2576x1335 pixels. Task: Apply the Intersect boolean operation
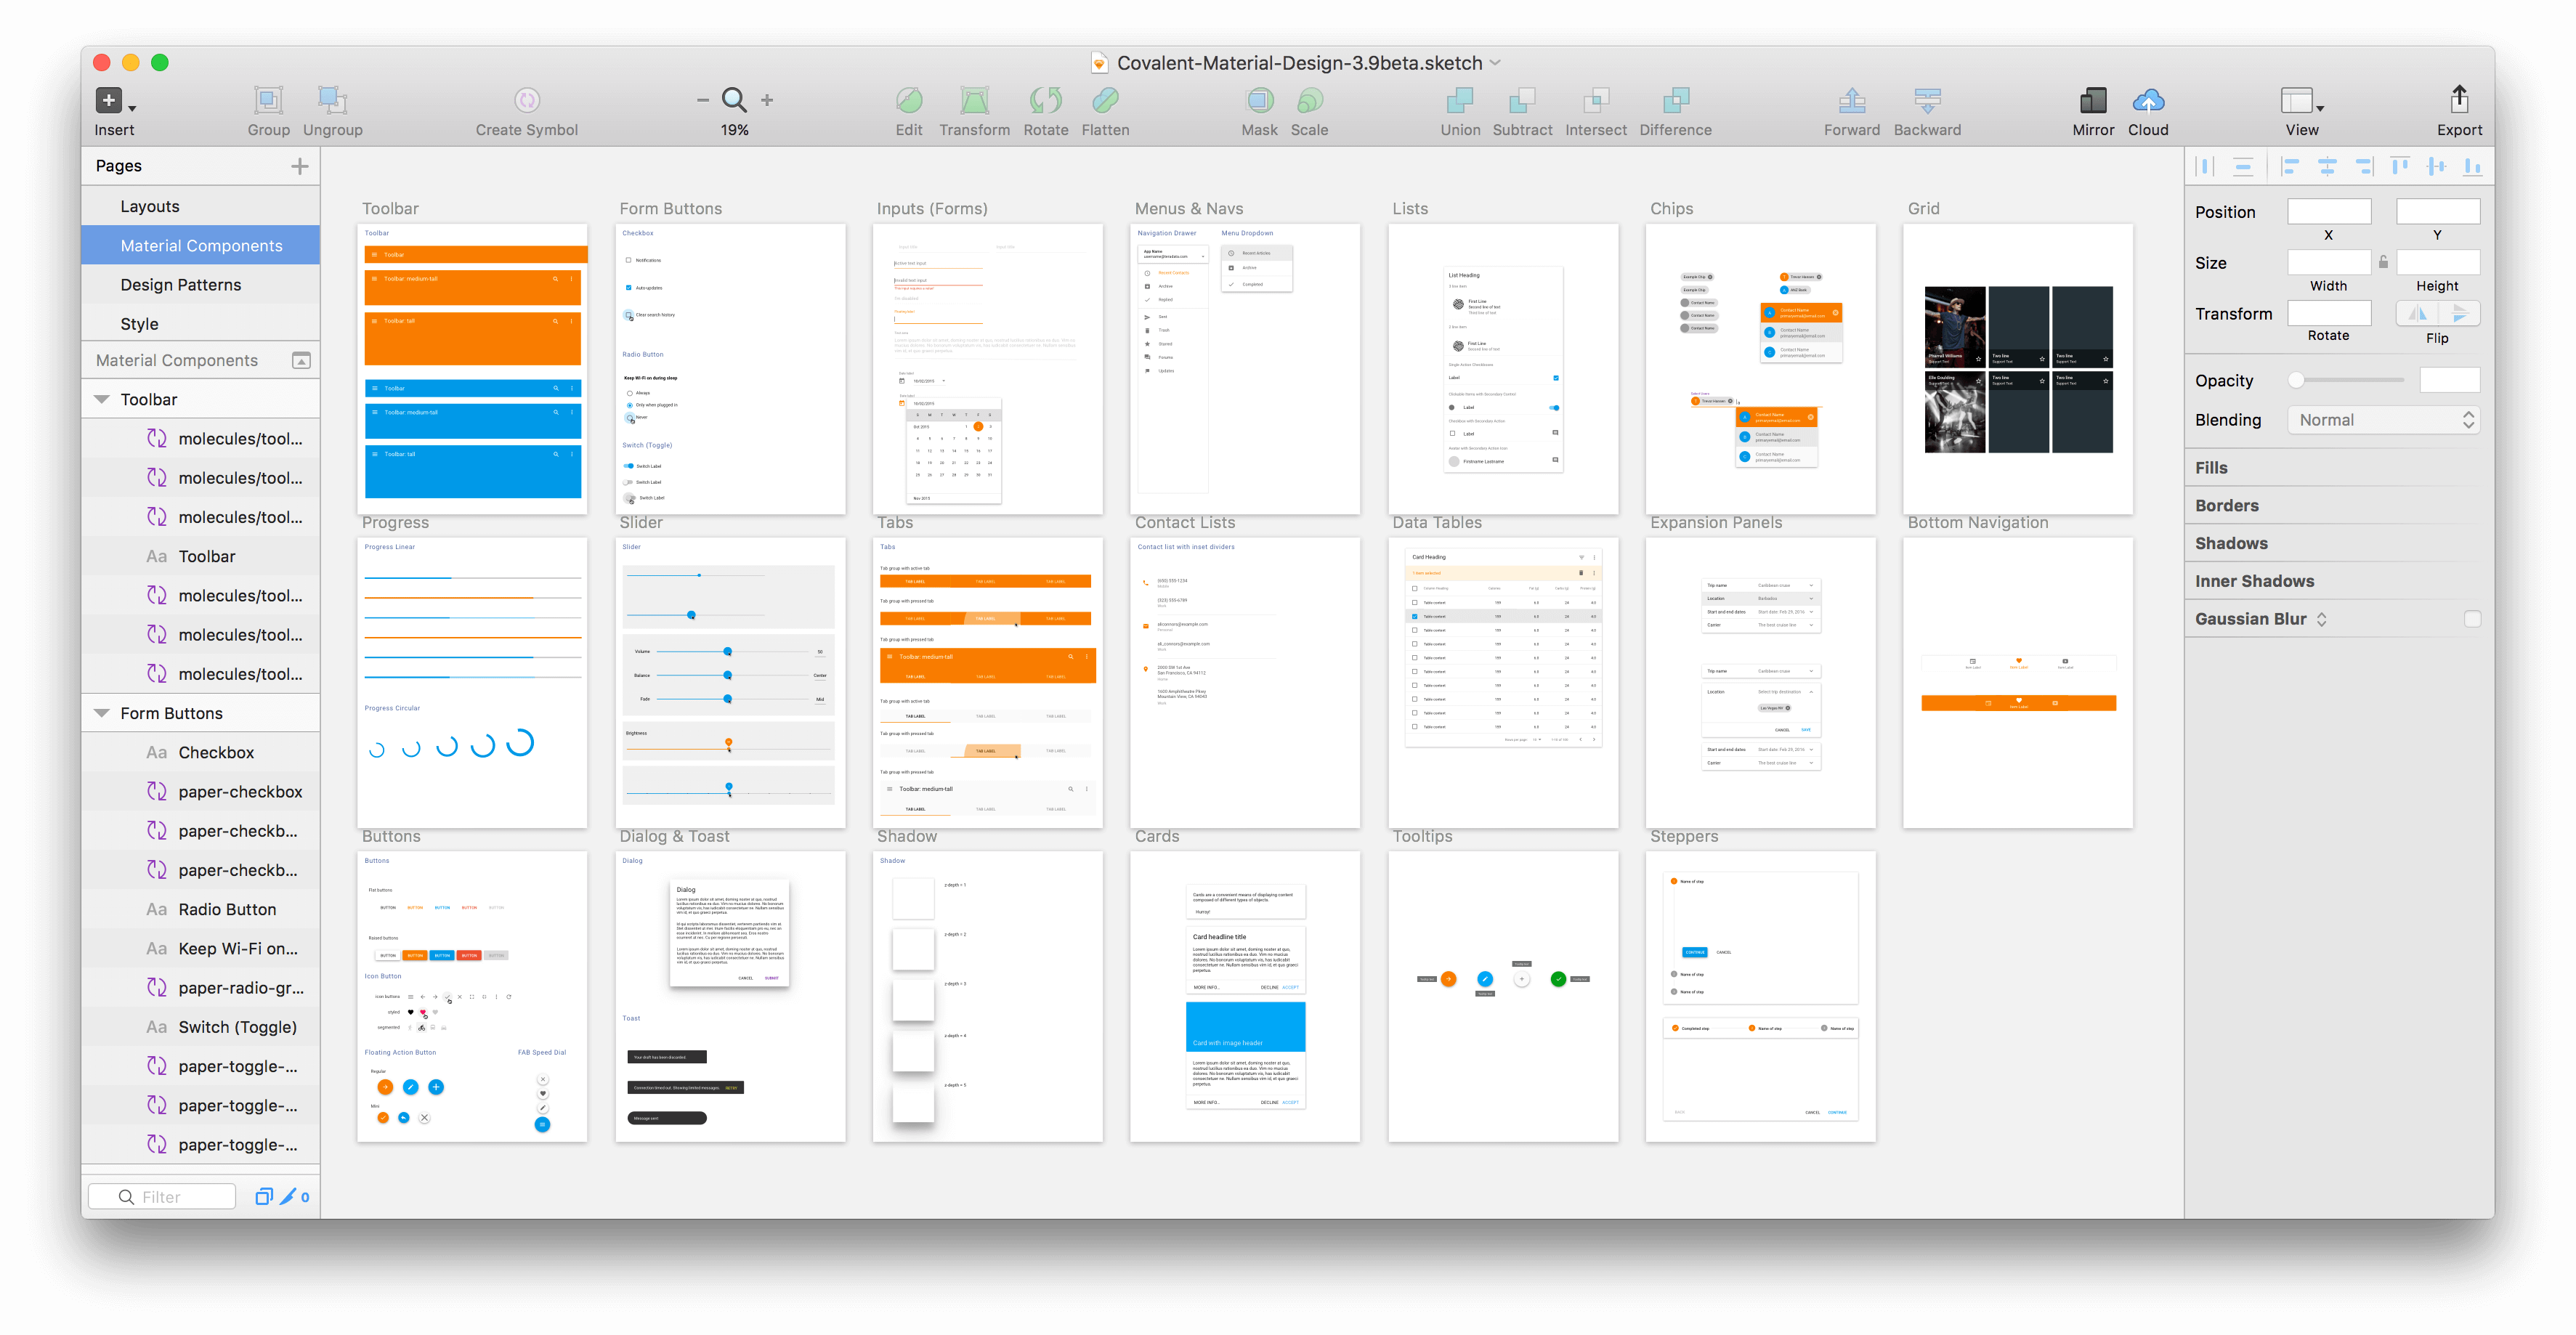click(1595, 108)
